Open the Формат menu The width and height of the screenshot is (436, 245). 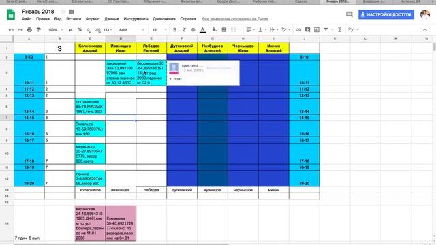(93, 19)
